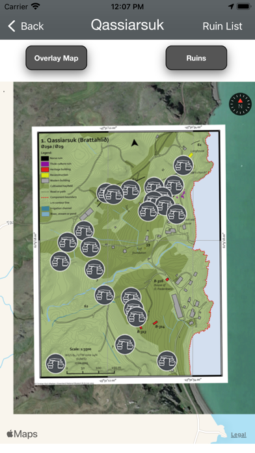The image size is (255, 453).
Task: Select the ruin marker beside the gray buildings at left
Action: [x=84, y=230]
